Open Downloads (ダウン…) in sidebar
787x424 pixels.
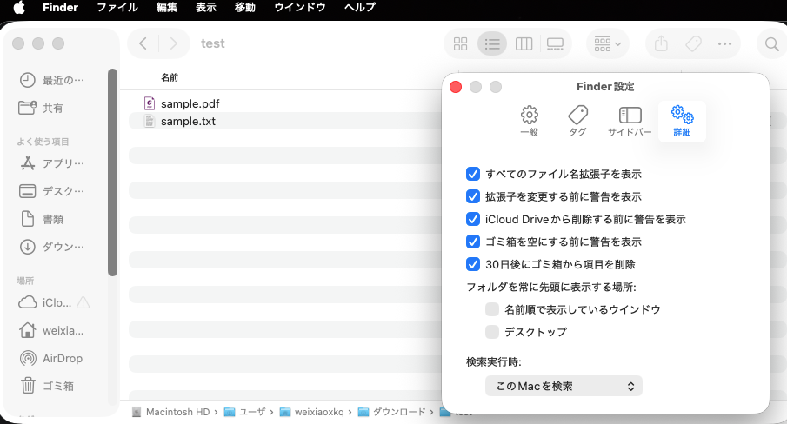tap(53, 247)
